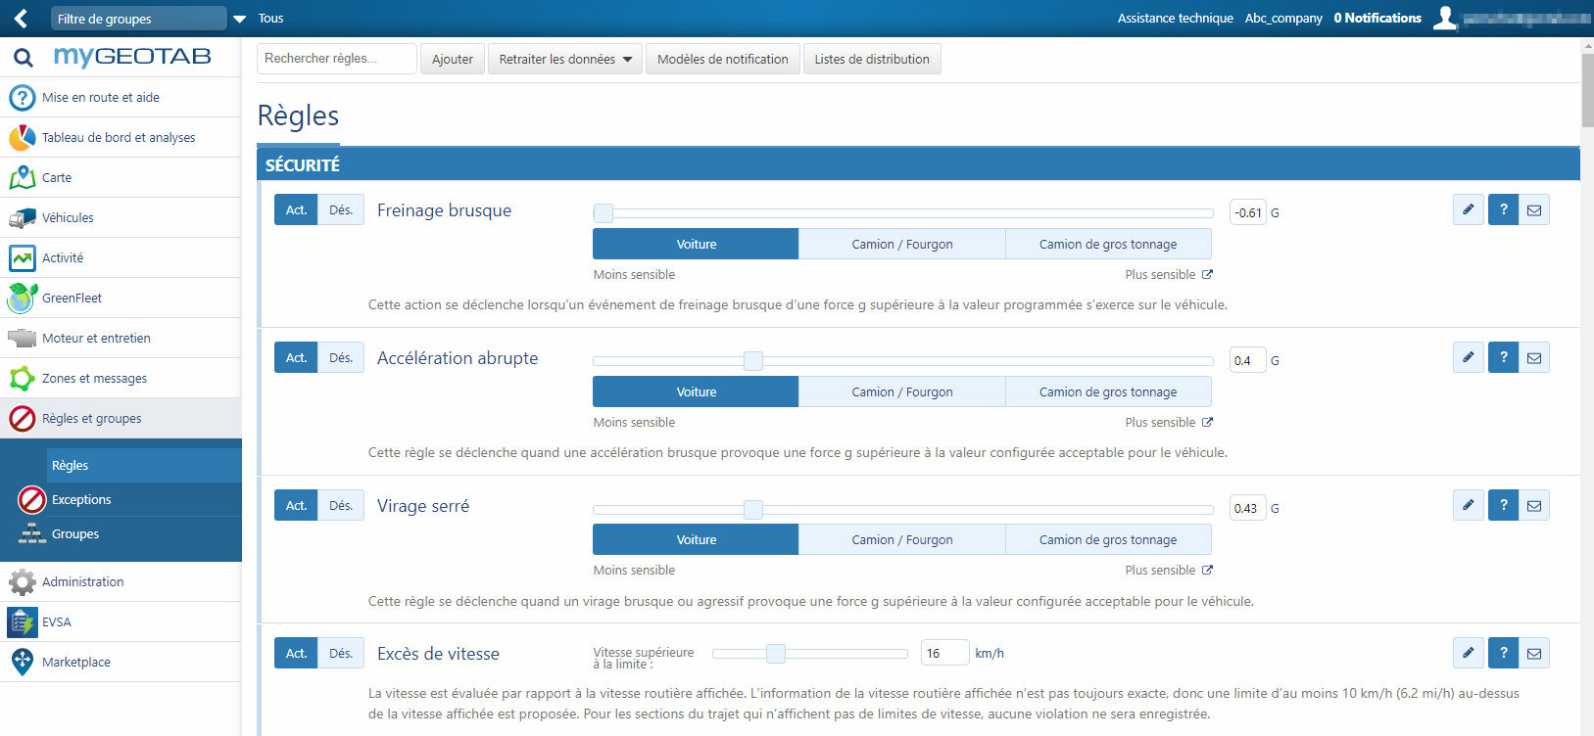Edit Freinage brusque rule with pencil icon
The width and height of the screenshot is (1594, 736).
(1468, 209)
